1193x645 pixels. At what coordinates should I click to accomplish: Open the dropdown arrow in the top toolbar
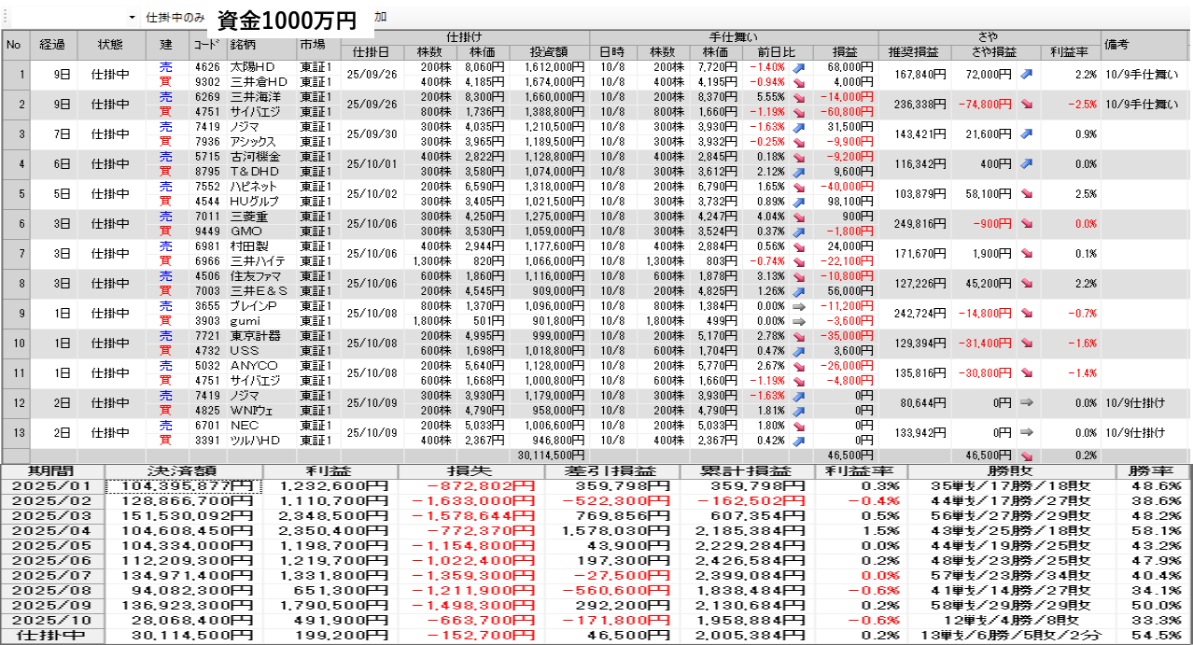coord(132,18)
